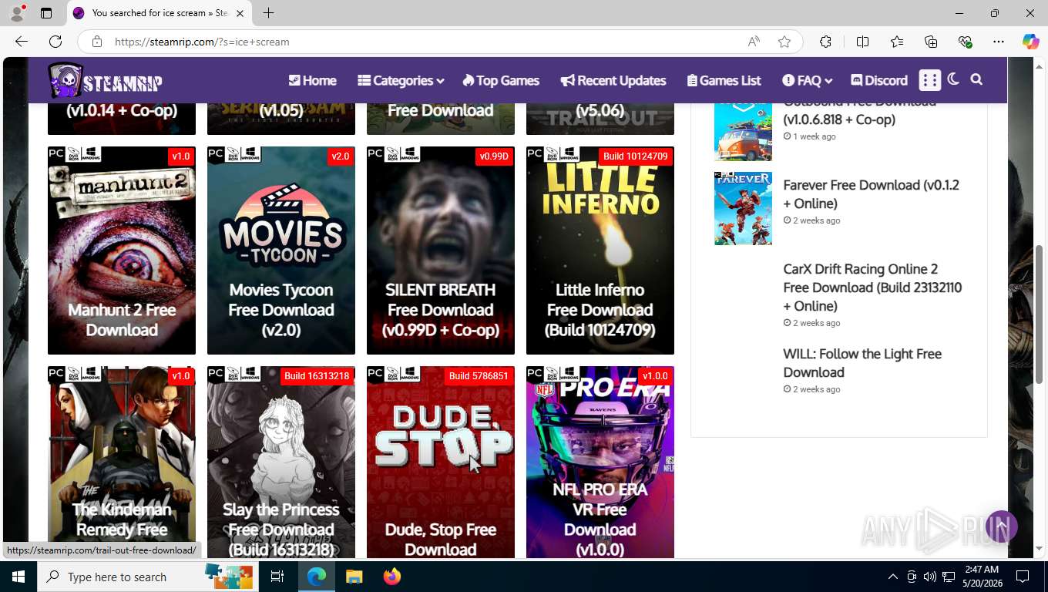
Task: Open volume control in system tray
Action: (930, 577)
